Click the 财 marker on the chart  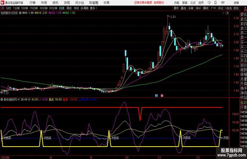click(156, 95)
